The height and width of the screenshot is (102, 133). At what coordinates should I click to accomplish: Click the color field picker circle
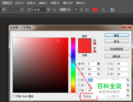coord(58,41)
